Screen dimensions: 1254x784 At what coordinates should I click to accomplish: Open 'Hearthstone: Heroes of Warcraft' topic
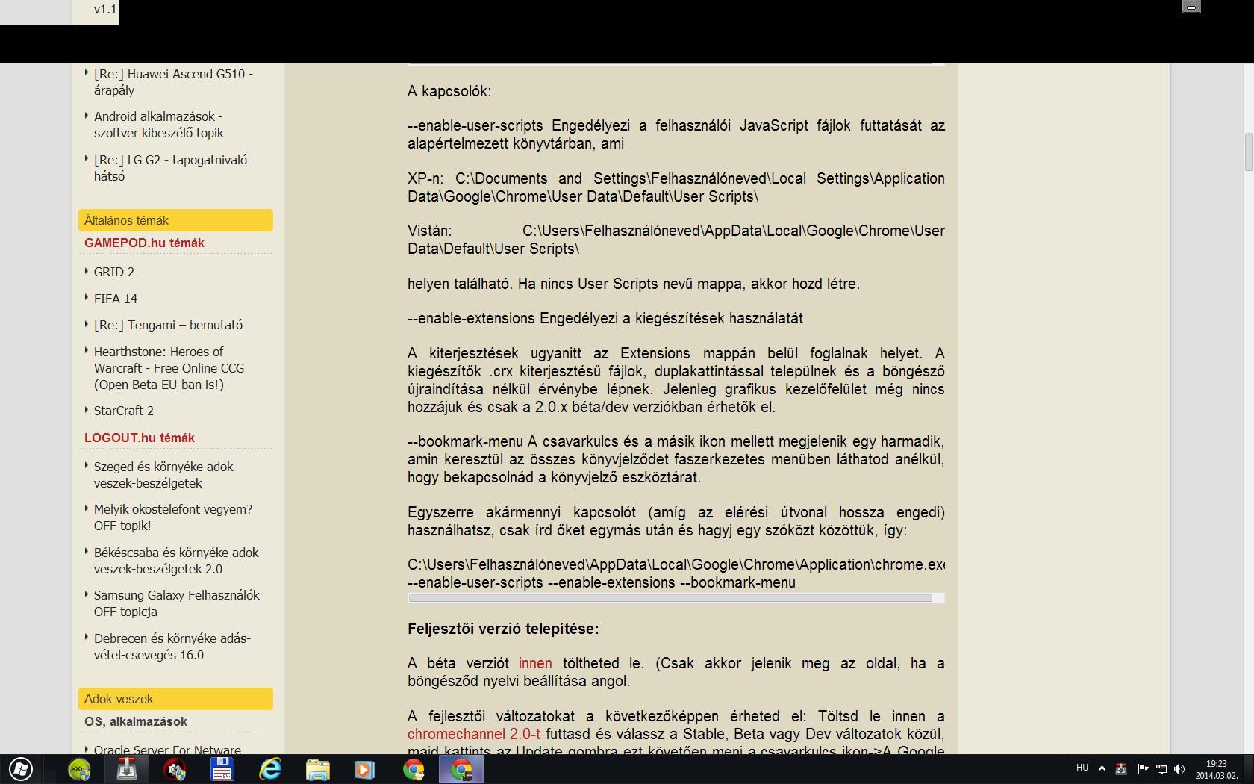coord(169,368)
